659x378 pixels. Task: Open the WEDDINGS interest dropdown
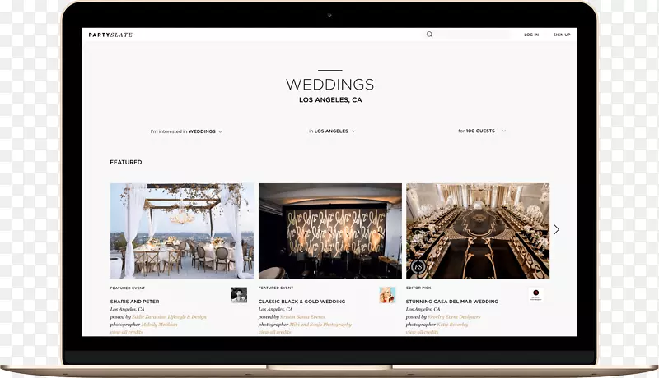pos(186,131)
